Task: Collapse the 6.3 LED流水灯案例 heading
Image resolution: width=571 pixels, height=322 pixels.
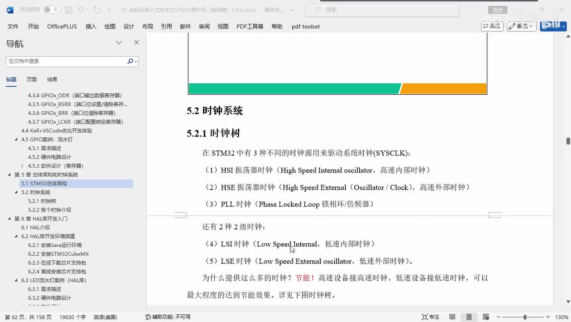Action: click(17, 280)
